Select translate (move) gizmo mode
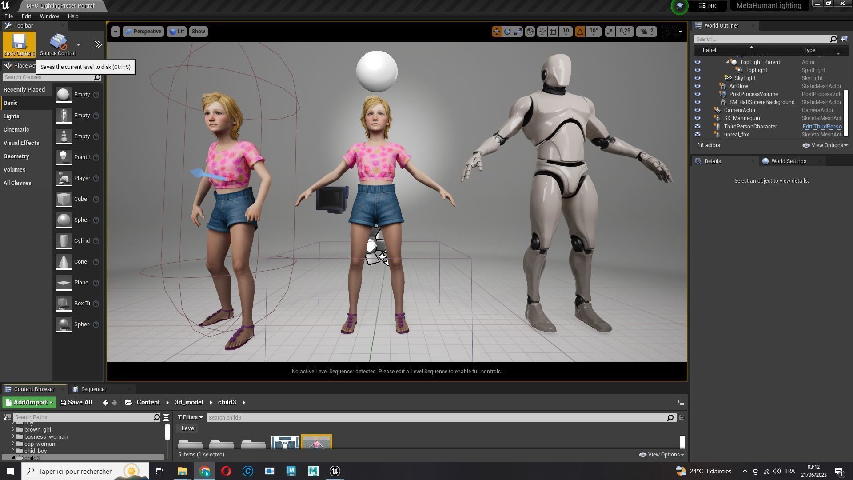853x480 pixels. pyautogui.click(x=497, y=32)
